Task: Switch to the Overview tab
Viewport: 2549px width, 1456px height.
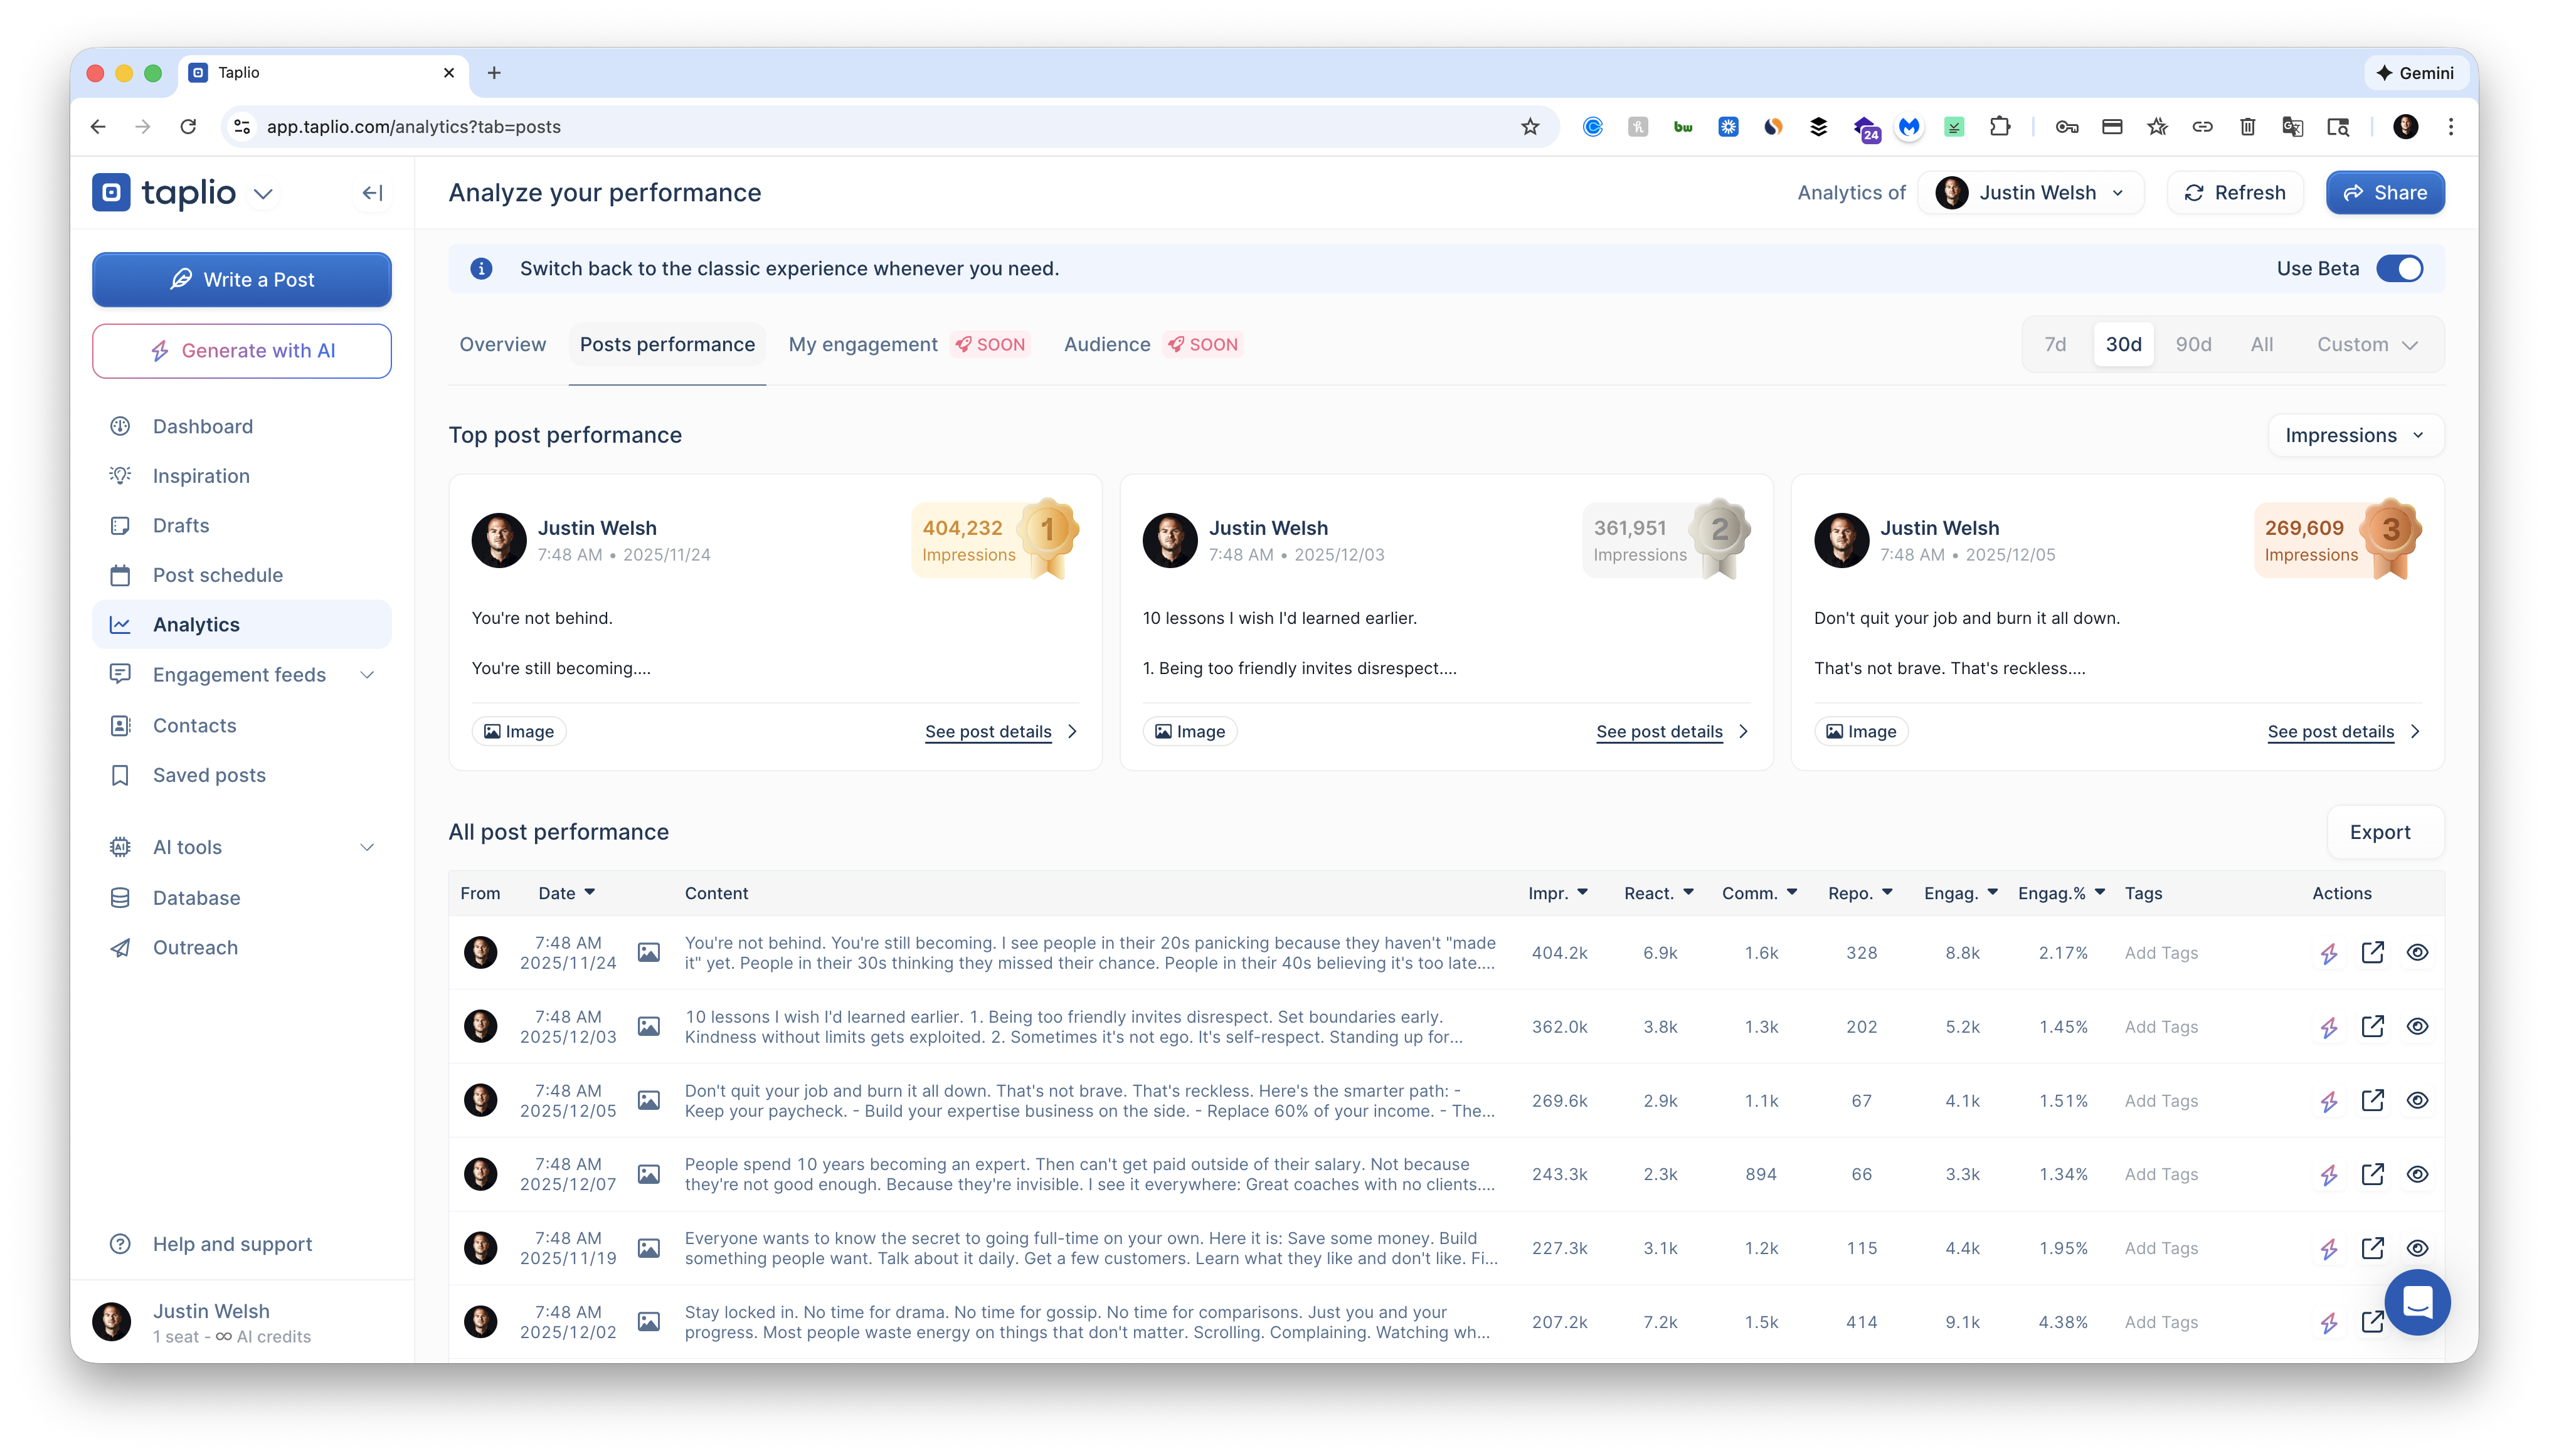Action: (502, 345)
